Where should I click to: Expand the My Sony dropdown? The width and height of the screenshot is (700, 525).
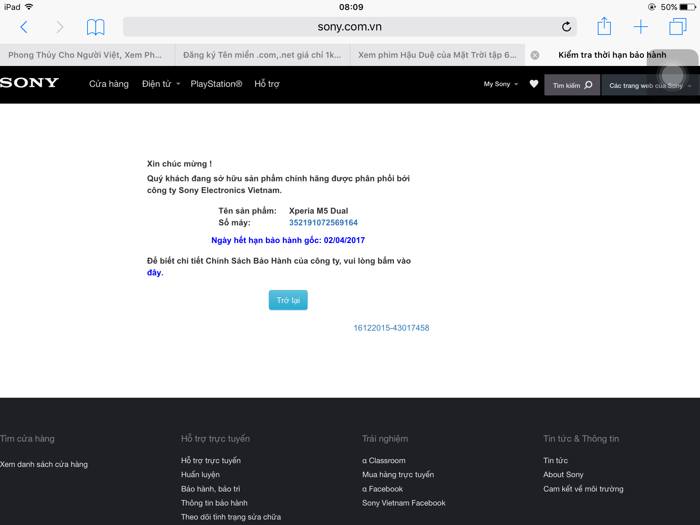[x=501, y=84]
